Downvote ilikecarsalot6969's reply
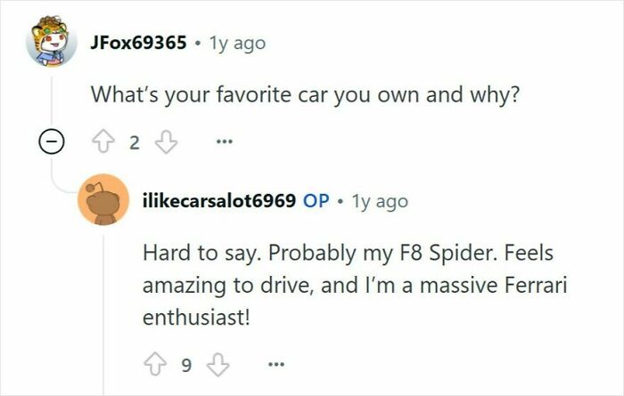The width and height of the screenshot is (624, 396). 218,364
